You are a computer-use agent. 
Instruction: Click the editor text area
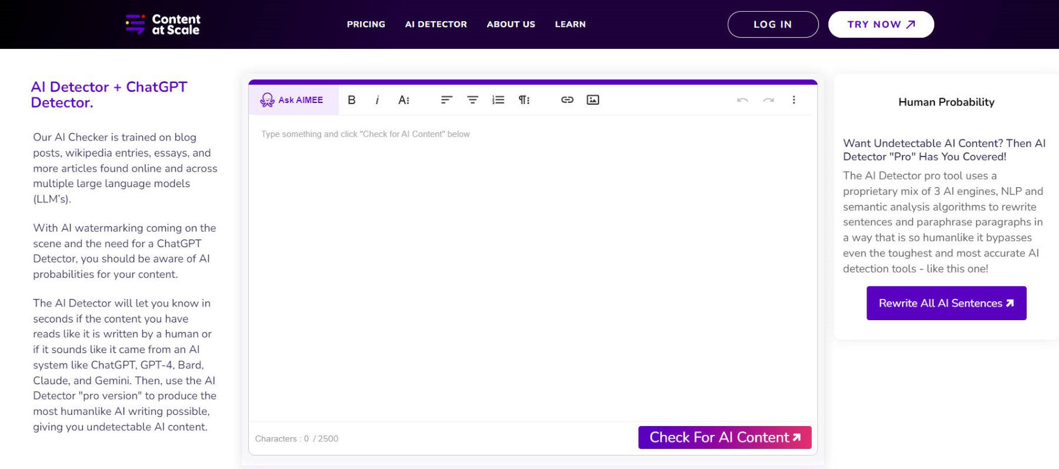532,268
